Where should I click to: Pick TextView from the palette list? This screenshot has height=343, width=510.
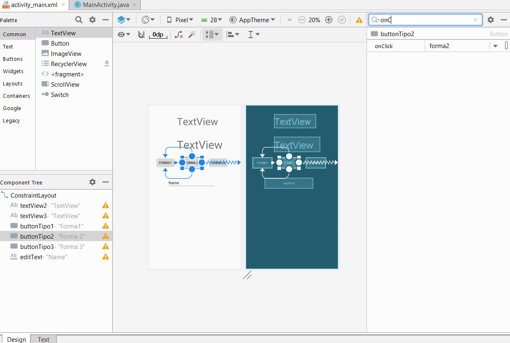point(74,33)
